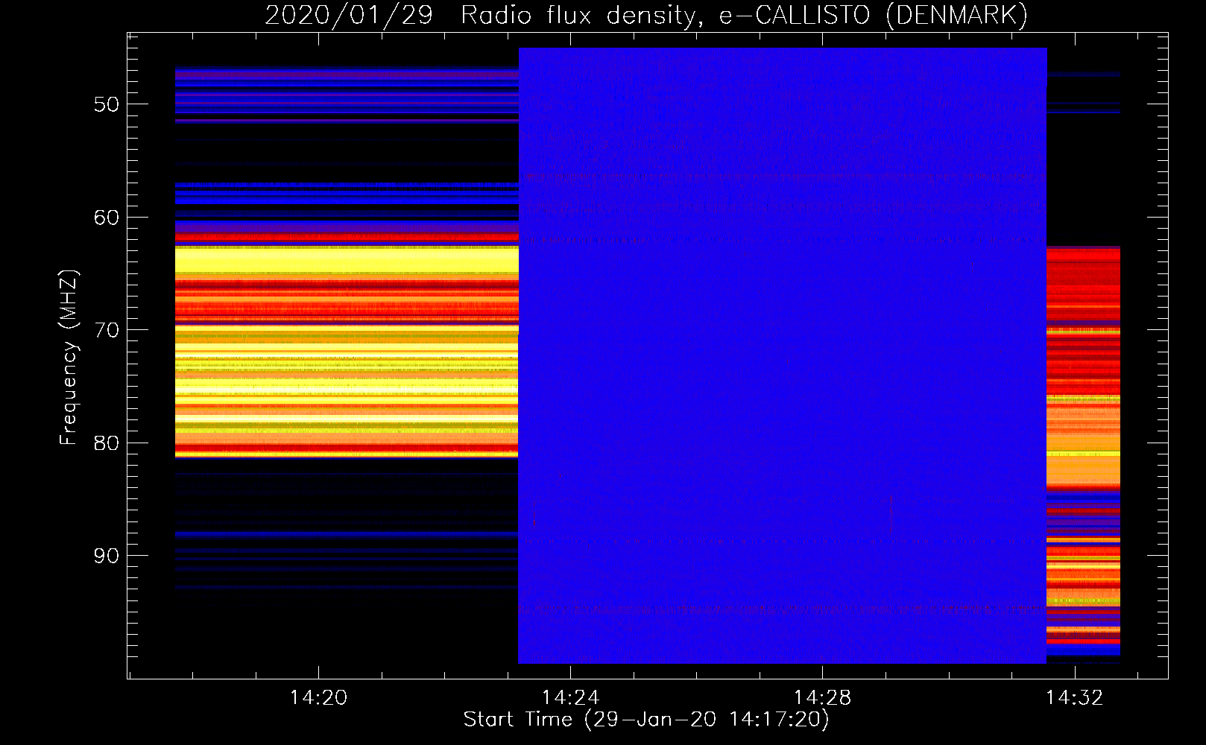Click the 14:32 time tick label
Viewport: 1206px width, 745px height.
point(1074,697)
